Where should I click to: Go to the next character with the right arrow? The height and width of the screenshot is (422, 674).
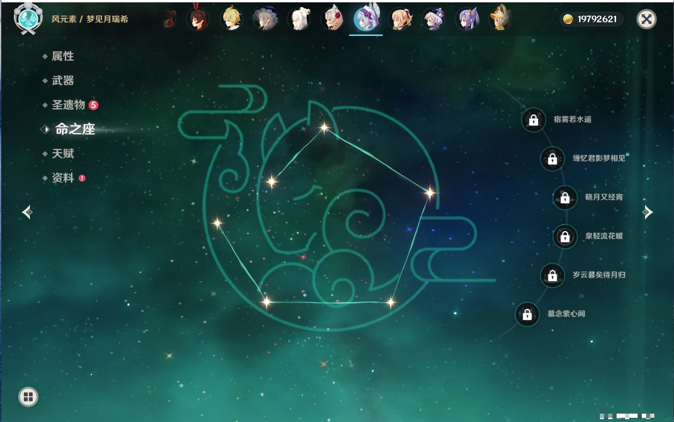[x=647, y=212]
